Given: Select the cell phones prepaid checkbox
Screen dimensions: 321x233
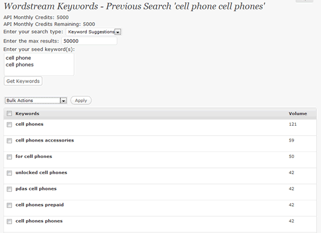Looking at the screenshot, I should [9, 205].
